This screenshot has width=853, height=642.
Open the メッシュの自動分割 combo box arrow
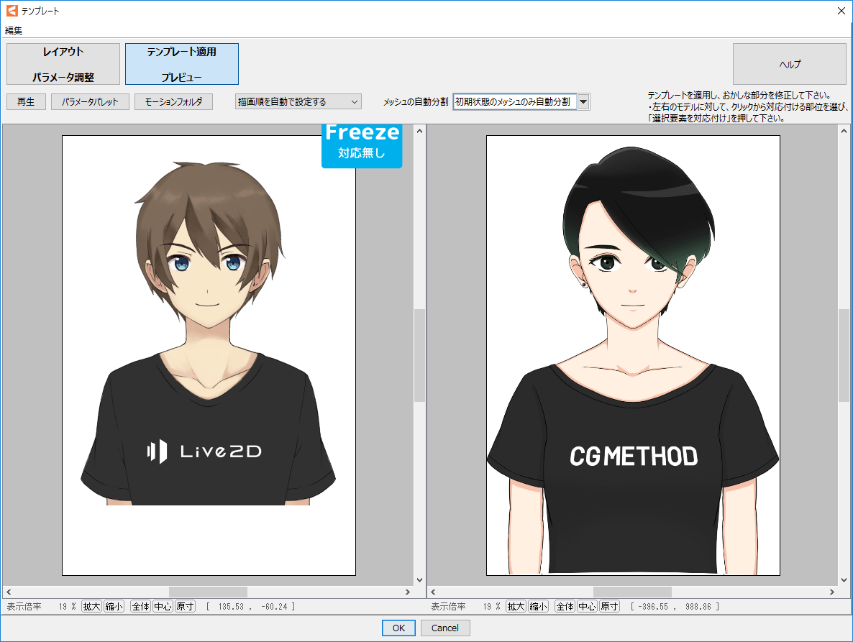583,102
